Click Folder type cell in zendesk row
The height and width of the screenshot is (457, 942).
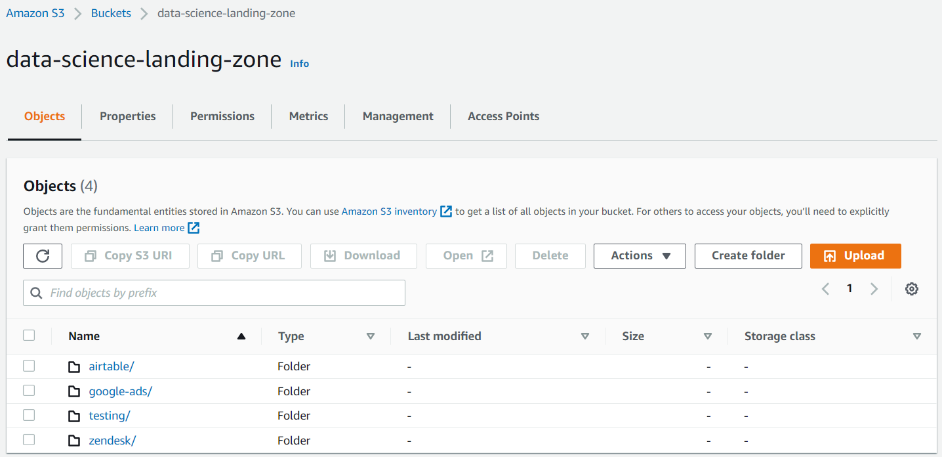pyautogui.click(x=294, y=441)
